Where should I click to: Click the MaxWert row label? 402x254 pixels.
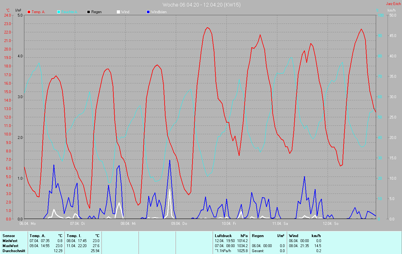tap(11, 246)
